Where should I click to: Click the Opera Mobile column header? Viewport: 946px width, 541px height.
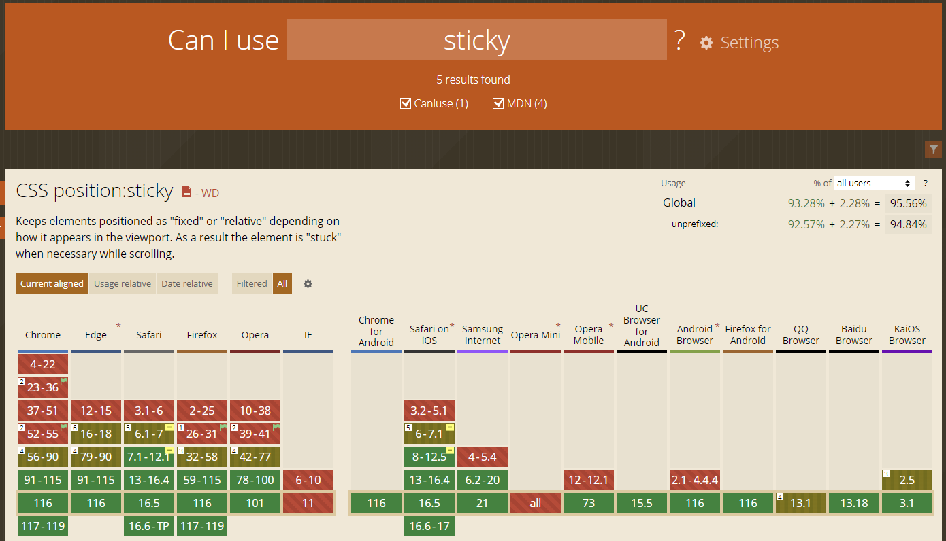click(x=589, y=334)
